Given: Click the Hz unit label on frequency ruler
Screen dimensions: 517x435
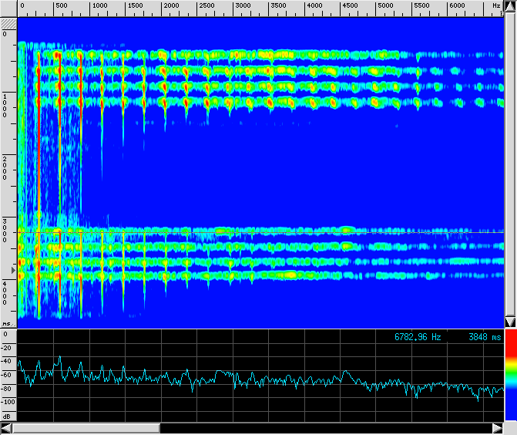Looking at the screenshot, I should coord(495,6).
